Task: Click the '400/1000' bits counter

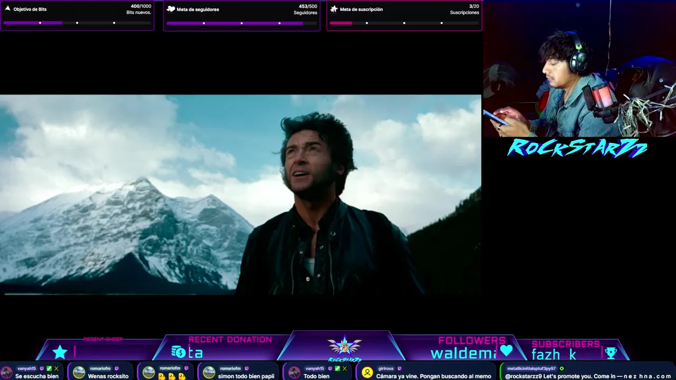Action: [x=140, y=6]
